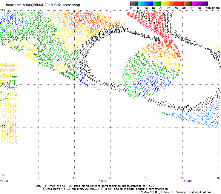Click the '-50' latitude axis label

click(x=3, y=84)
